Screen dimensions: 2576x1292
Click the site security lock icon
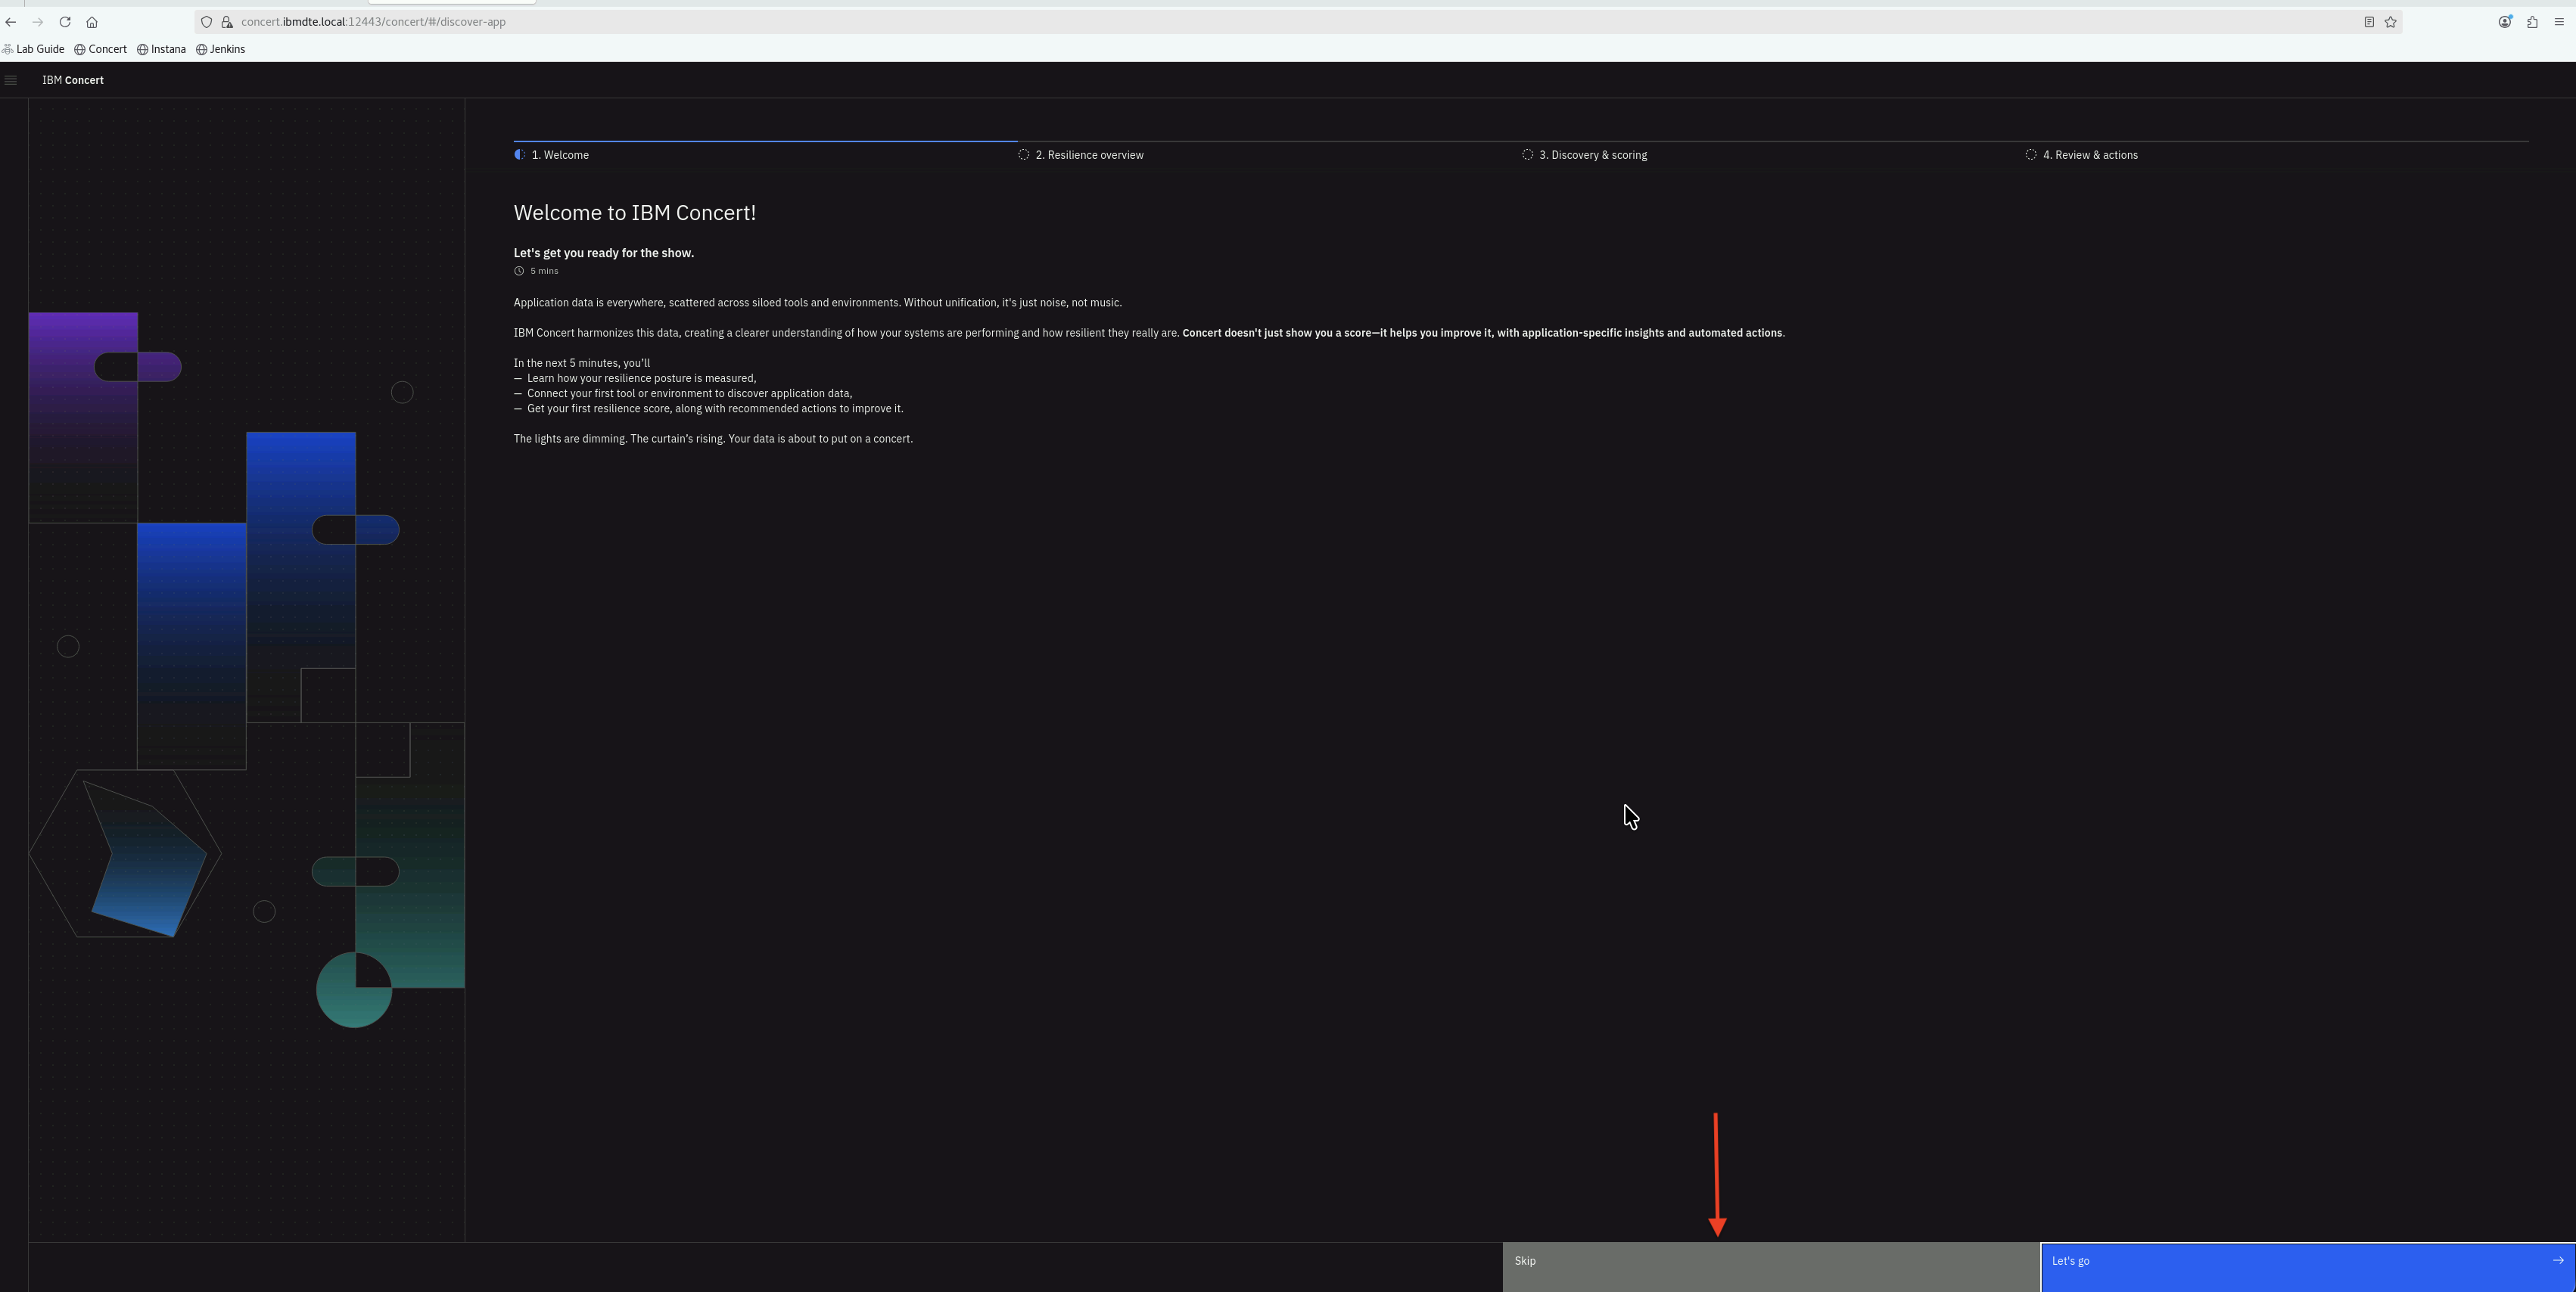(227, 22)
